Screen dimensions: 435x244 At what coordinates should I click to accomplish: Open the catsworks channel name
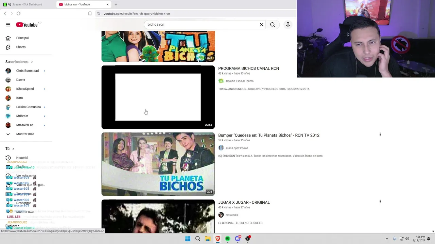tap(231, 215)
